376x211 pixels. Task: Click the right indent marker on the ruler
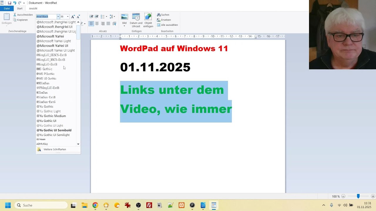pyautogui.click(x=256, y=38)
